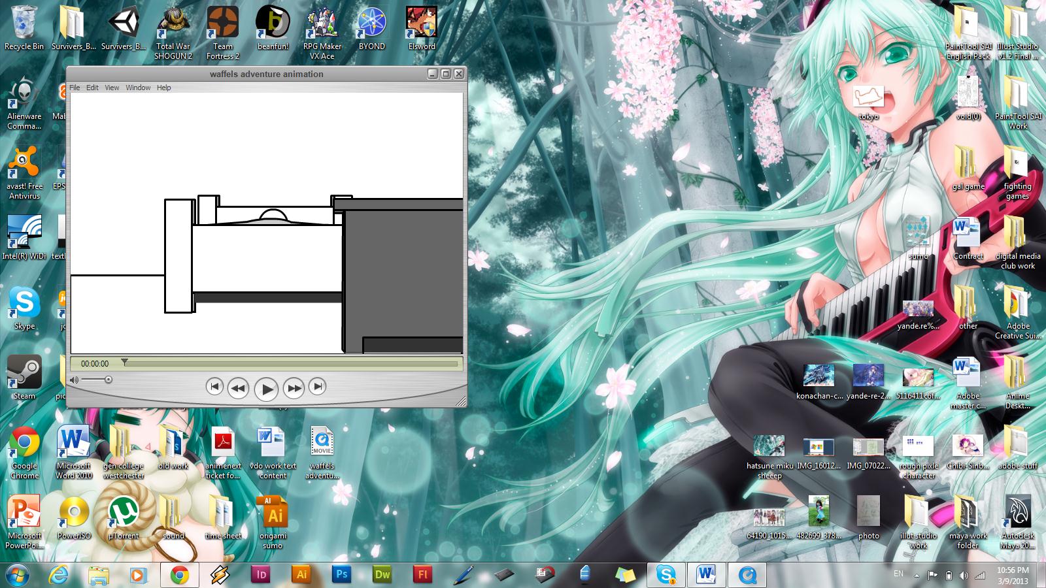Select the µTorrent desktop icon
The height and width of the screenshot is (588, 1046).
click(124, 517)
